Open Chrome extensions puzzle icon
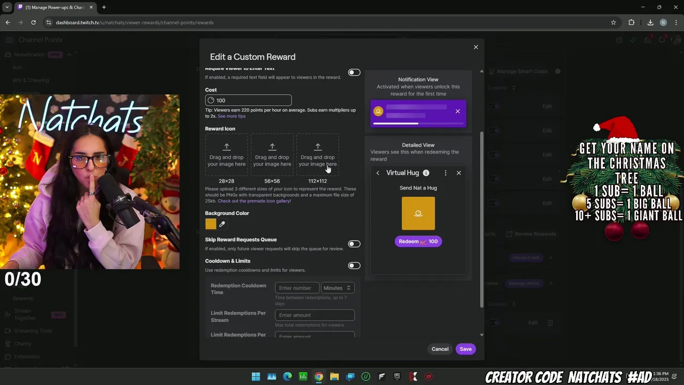Viewport: 684px width, 385px height. [632, 22]
